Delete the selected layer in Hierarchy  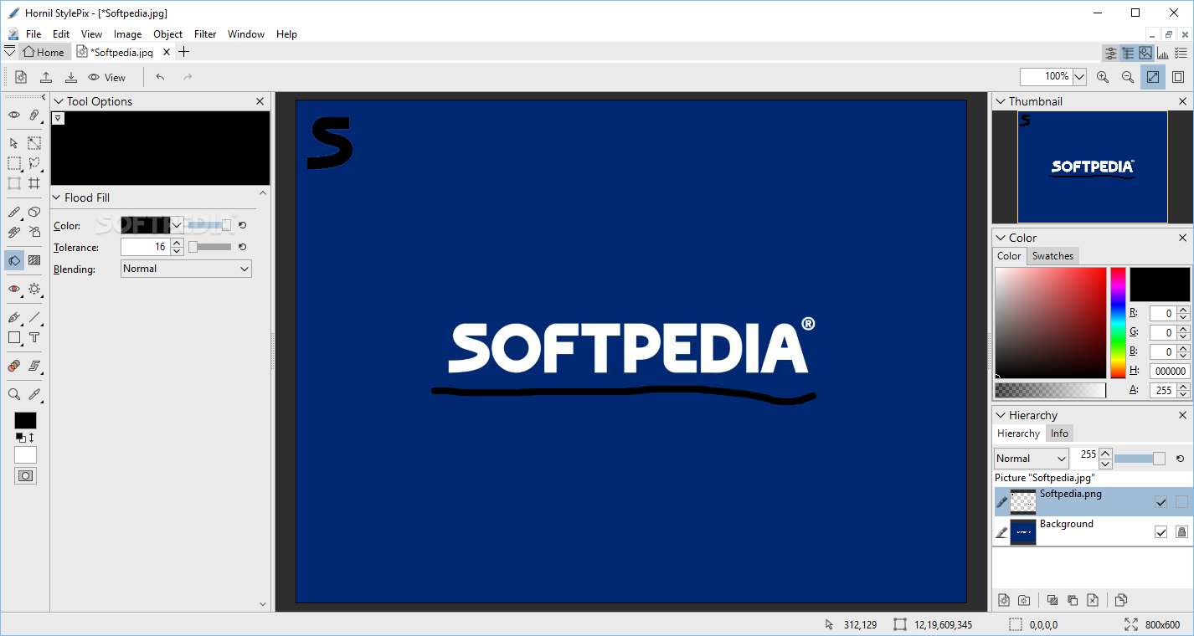click(1093, 600)
